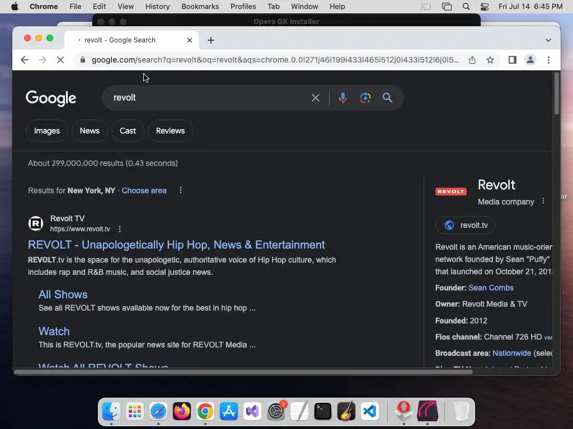Click the Choose area link
This screenshot has height=429, width=573.
[x=144, y=190]
